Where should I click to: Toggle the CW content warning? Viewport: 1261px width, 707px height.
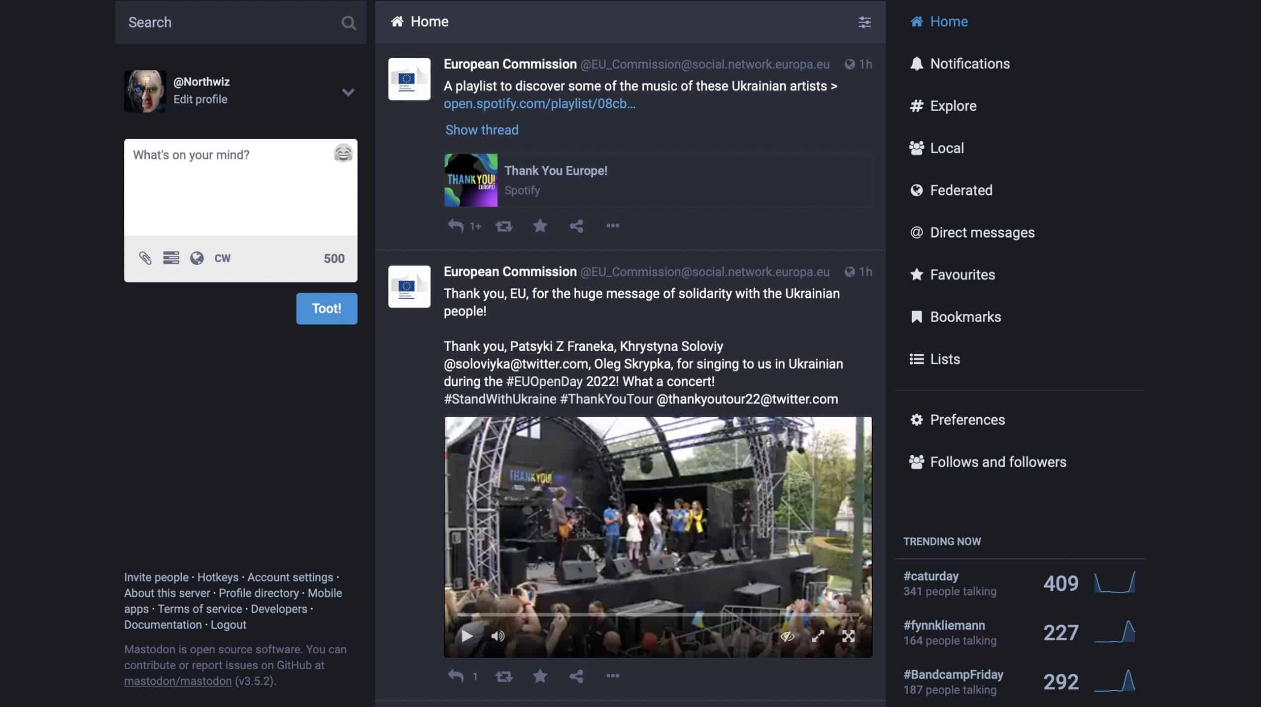click(222, 258)
